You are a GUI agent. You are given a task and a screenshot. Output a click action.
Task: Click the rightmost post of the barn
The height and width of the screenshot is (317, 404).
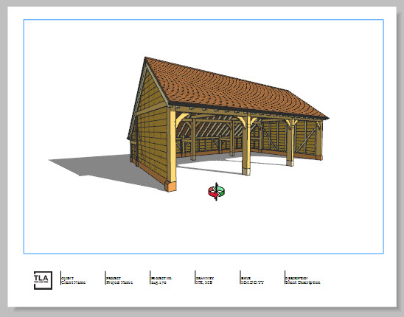point(319,141)
